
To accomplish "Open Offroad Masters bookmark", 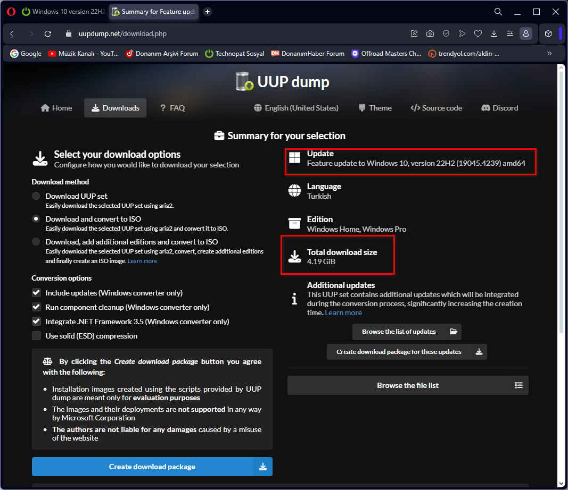I will (x=386, y=54).
